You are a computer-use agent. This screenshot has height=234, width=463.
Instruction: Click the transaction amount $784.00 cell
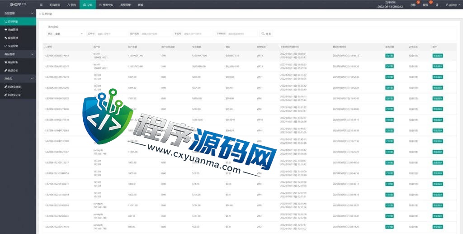click(x=196, y=205)
